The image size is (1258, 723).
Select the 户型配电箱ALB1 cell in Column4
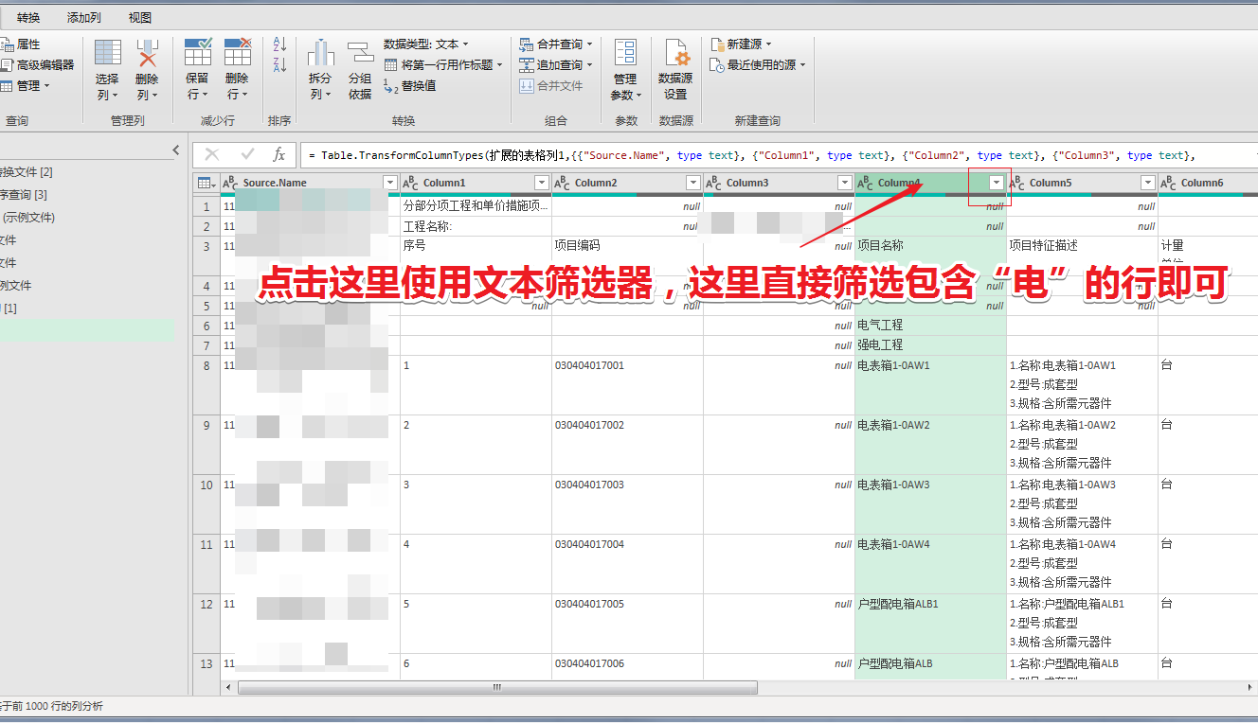930,624
